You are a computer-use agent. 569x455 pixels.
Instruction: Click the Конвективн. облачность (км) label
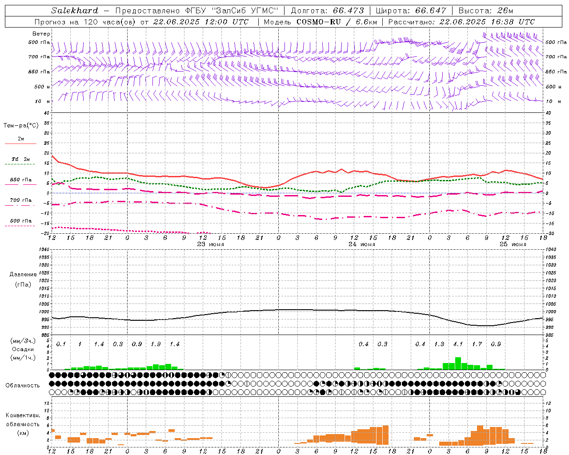coord(23,424)
